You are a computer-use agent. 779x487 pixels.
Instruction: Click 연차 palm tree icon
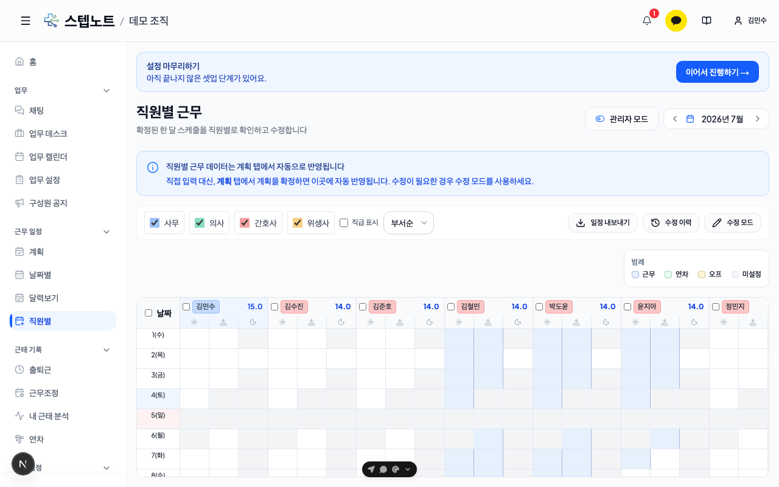(19, 439)
